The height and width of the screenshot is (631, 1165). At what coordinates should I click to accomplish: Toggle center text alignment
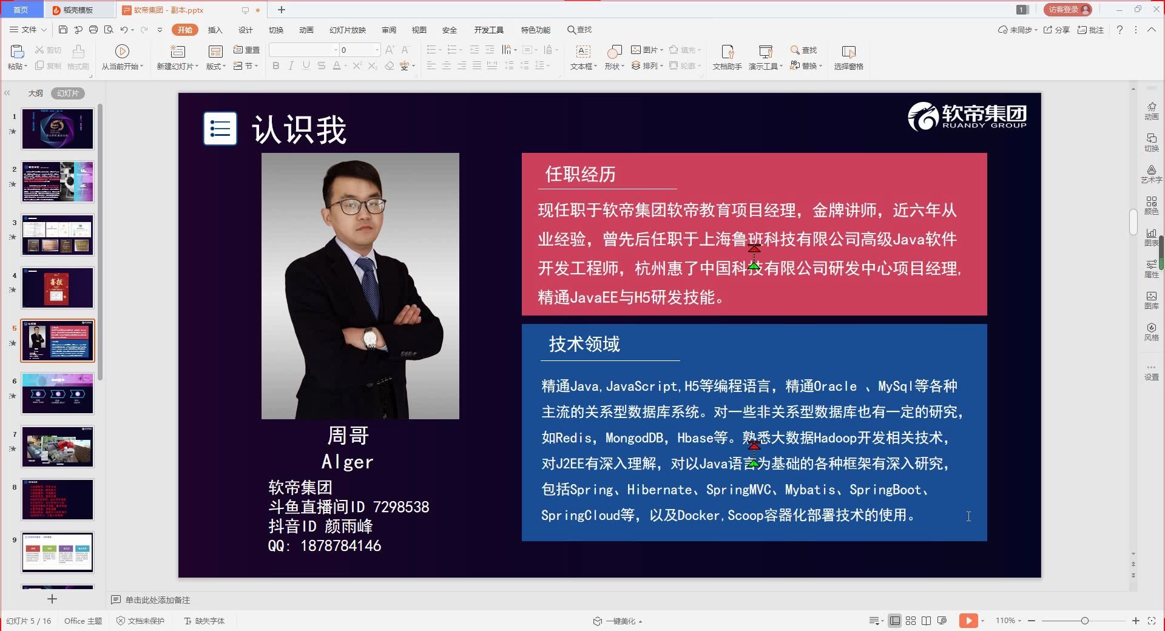click(x=447, y=66)
